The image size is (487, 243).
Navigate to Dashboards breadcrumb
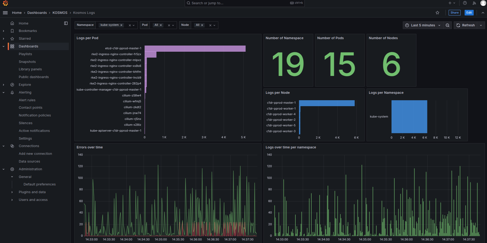point(37,13)
